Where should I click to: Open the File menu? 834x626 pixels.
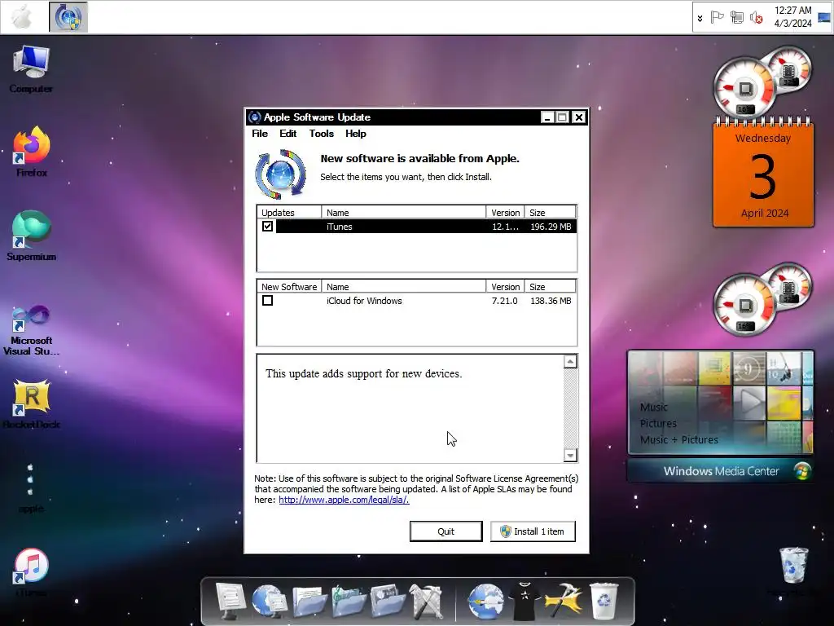260,134
